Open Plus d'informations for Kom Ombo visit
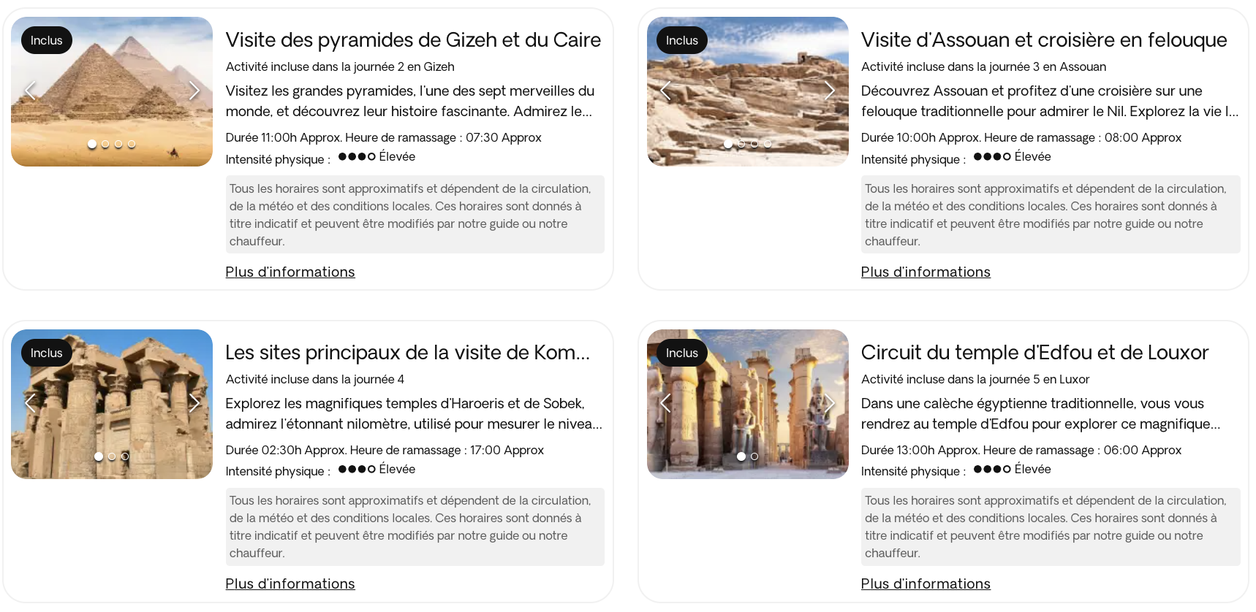 click(x=290, y=584)
